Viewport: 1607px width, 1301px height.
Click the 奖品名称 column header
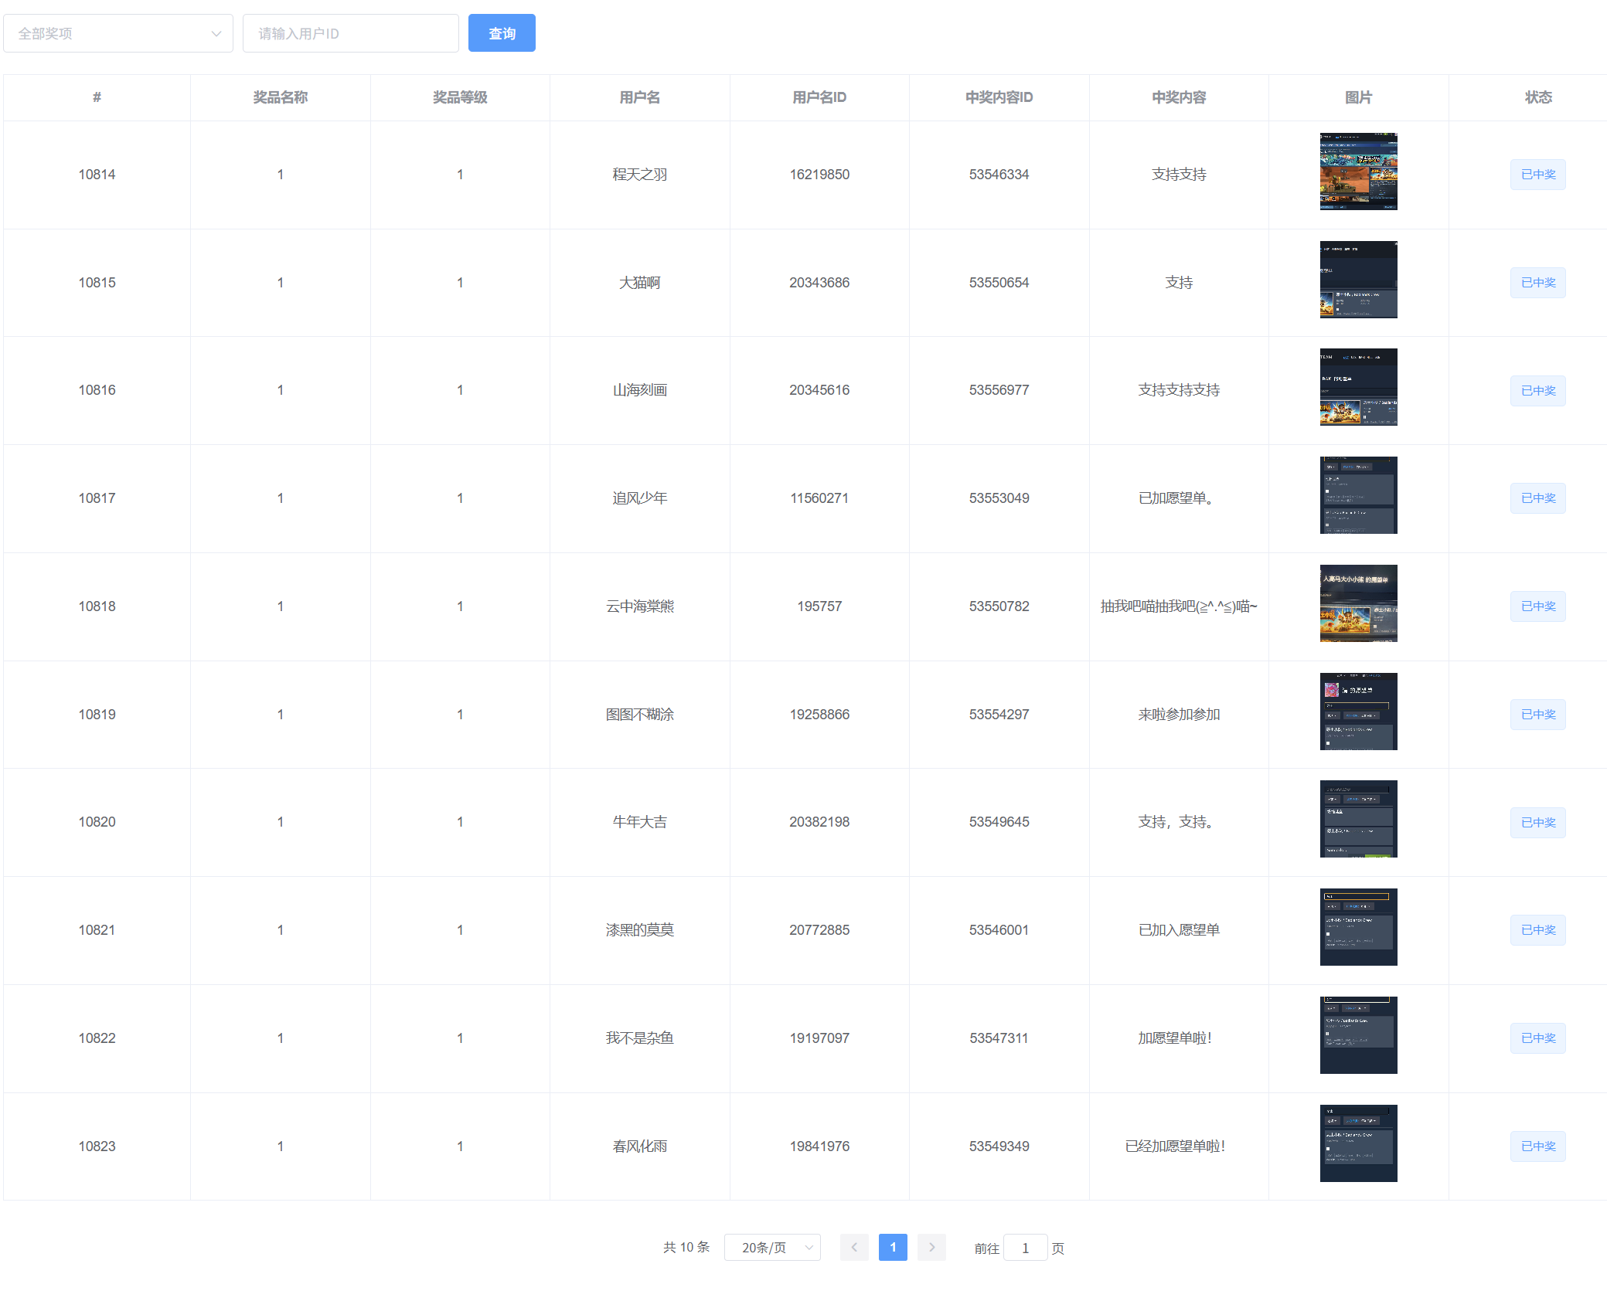coord(280,97)
